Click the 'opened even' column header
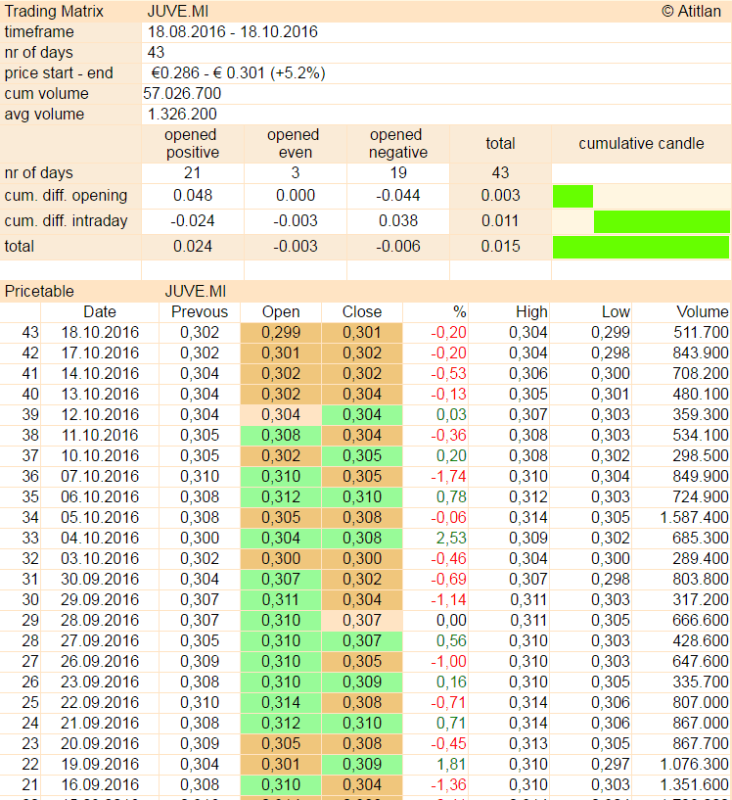 pyautogui.click(x=295, y=143)
